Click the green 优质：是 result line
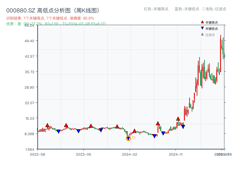This screenshot has height=186, width=249. [56, 24]
